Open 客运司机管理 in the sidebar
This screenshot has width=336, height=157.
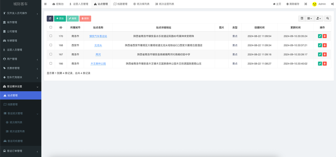click(x=21, y=141)
